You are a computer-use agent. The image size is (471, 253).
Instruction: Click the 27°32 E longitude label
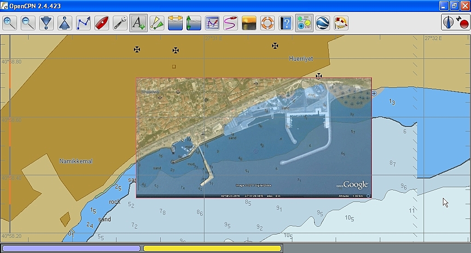point(433,39)
